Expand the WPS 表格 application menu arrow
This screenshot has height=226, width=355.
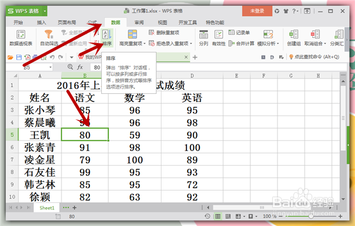click(x=45, y=11)
